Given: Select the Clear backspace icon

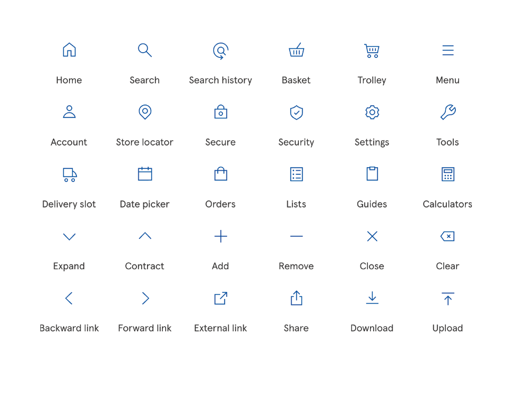Looking at the screenshot, I should coord(447,236).
